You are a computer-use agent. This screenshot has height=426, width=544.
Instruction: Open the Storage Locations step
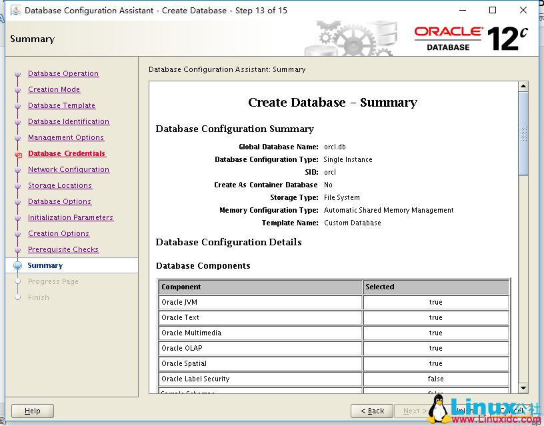click(x=60, y=185)
